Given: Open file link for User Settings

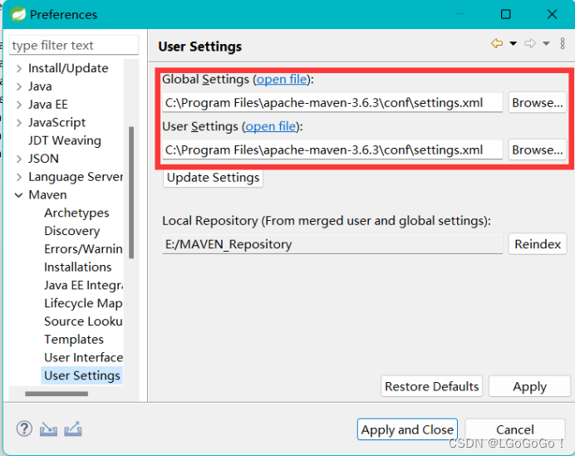Looking at the screenshot, I should coord(270,127).
